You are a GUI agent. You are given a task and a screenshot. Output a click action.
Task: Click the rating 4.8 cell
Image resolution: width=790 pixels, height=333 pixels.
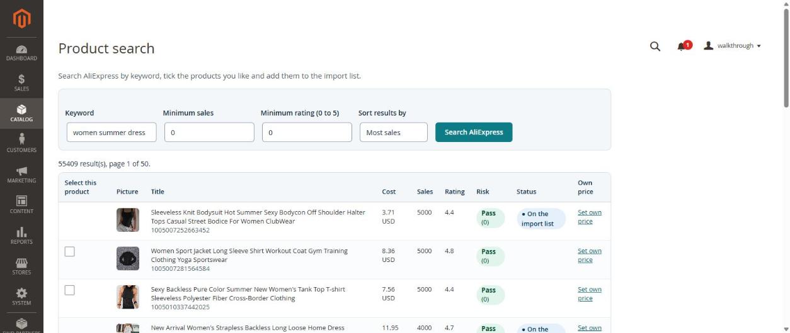point(449,251)
